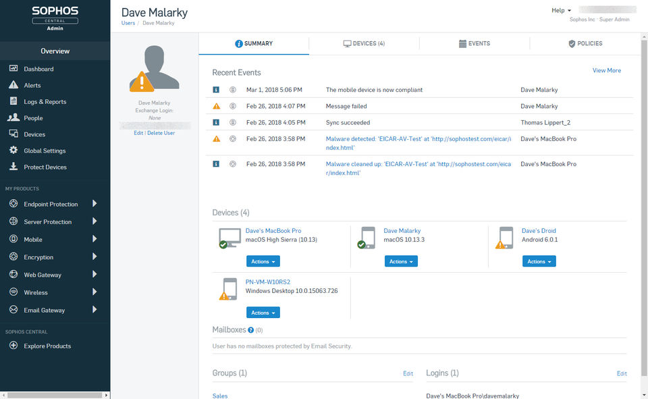Click the sidebar horizontal scrollbar

click(x=55, y=395)
